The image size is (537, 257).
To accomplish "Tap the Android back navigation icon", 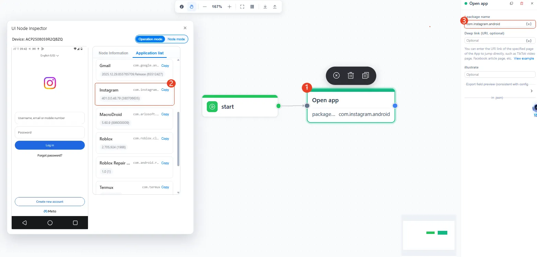I will coord(24,223).
